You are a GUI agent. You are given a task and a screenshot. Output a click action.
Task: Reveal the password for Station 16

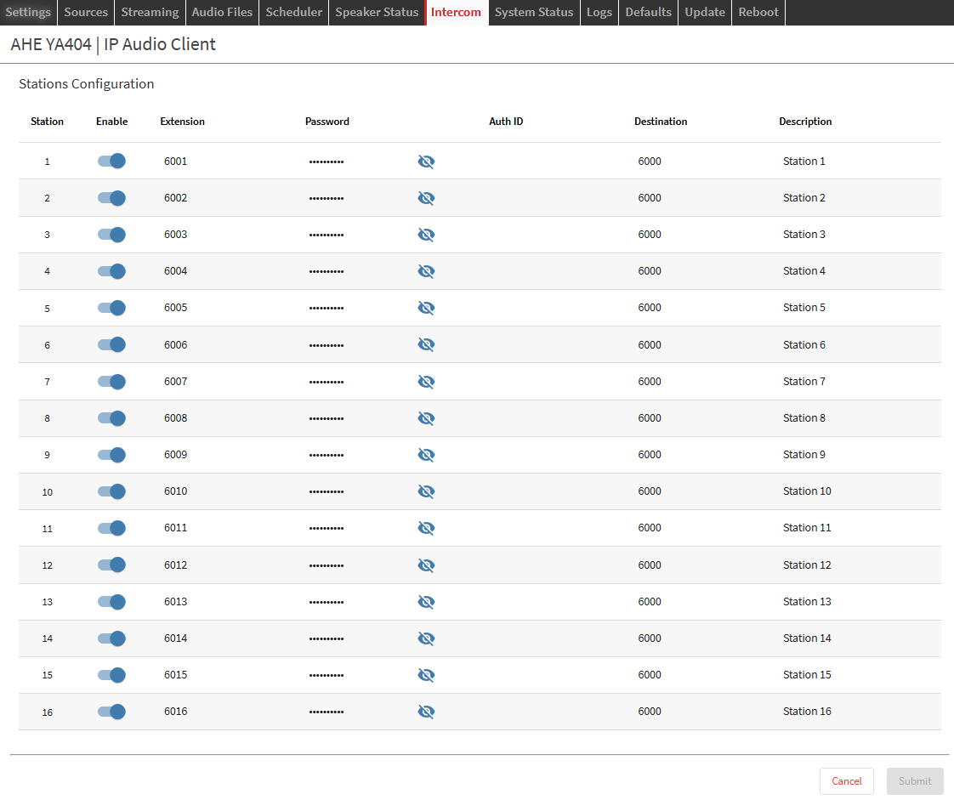click(426, 712)
